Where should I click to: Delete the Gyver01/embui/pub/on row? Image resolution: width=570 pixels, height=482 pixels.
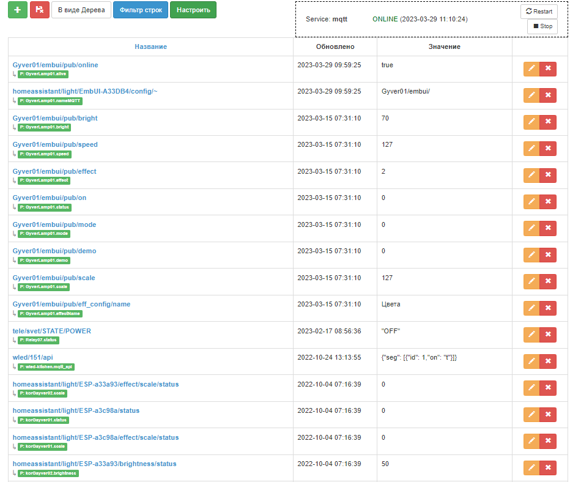click(548, 202)
